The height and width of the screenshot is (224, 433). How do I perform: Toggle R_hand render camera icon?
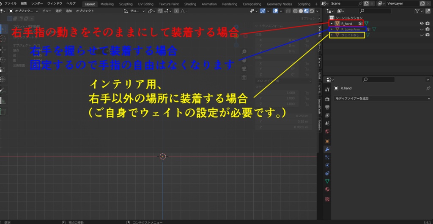click(x=428, y=24)
